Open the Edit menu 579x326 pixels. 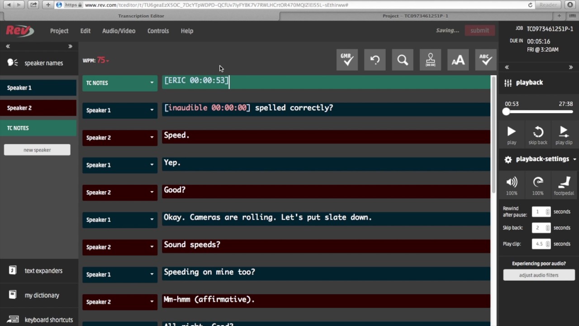(85, 31)
